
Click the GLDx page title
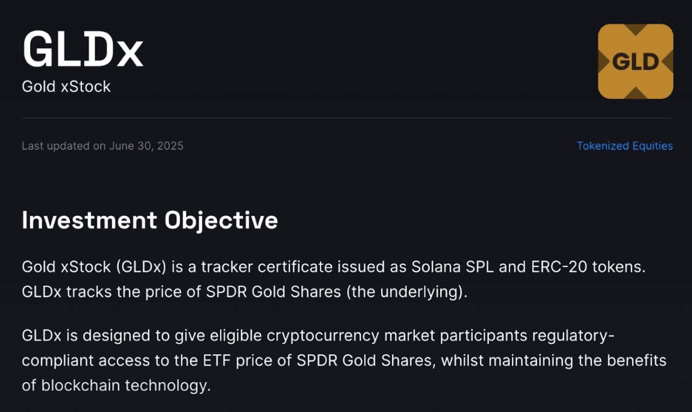pos(83,50)
